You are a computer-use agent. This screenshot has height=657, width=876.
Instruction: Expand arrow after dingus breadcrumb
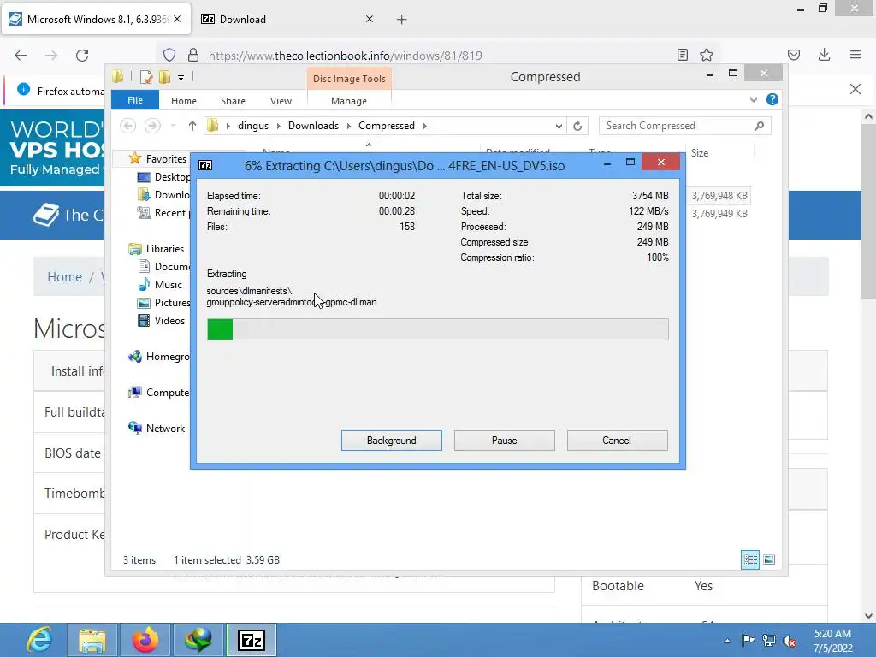(278, 126)
